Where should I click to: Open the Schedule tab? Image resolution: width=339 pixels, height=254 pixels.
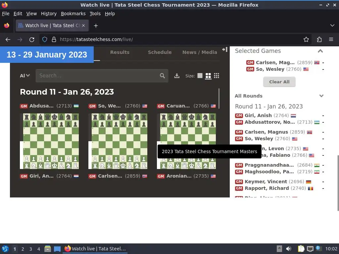pyautogui.click(x=160, y=52)
